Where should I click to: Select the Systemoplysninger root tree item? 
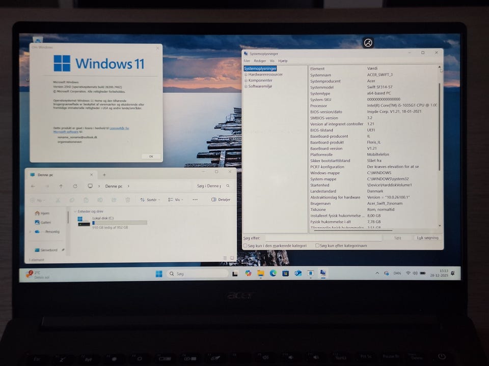click(x=260, y=69)
